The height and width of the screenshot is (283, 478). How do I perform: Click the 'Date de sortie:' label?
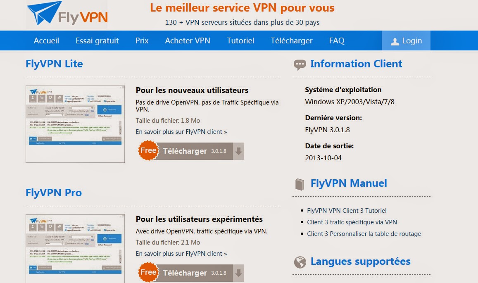(329, 146)
